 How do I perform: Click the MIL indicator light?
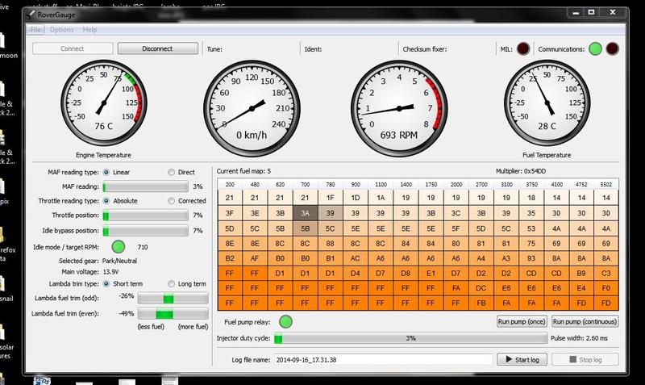[522, 48]
